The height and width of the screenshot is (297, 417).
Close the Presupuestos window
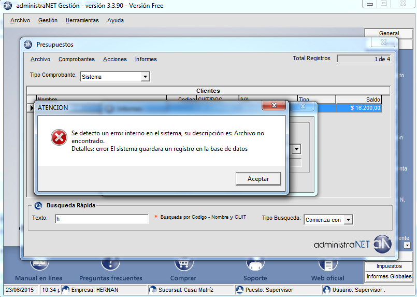383,43
